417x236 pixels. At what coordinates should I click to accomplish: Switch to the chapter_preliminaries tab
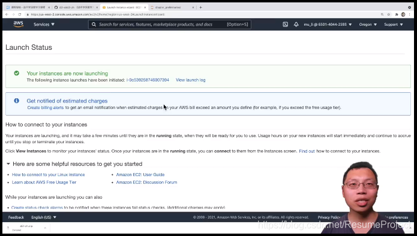click(172, 7)
